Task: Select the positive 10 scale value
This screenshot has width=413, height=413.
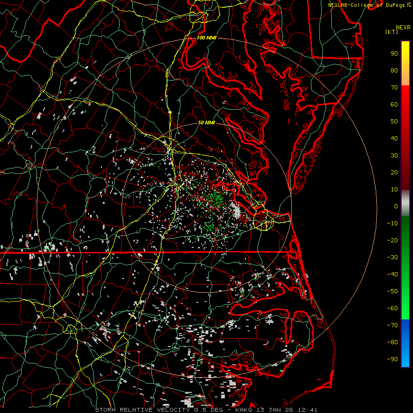Action: [394, 190]
